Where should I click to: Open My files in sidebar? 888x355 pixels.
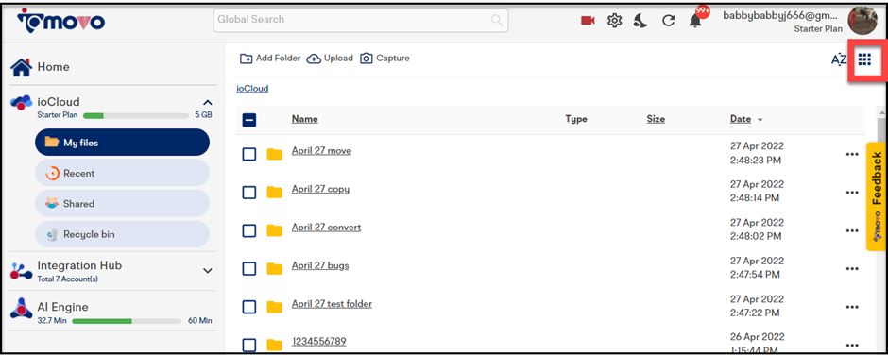[122, 143]
